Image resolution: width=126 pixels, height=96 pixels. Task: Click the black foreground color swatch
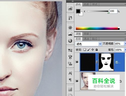click(78, 11)
